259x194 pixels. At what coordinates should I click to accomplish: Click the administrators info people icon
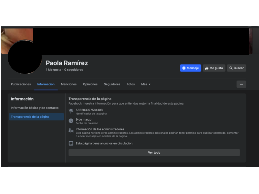[x=71, y=131]
